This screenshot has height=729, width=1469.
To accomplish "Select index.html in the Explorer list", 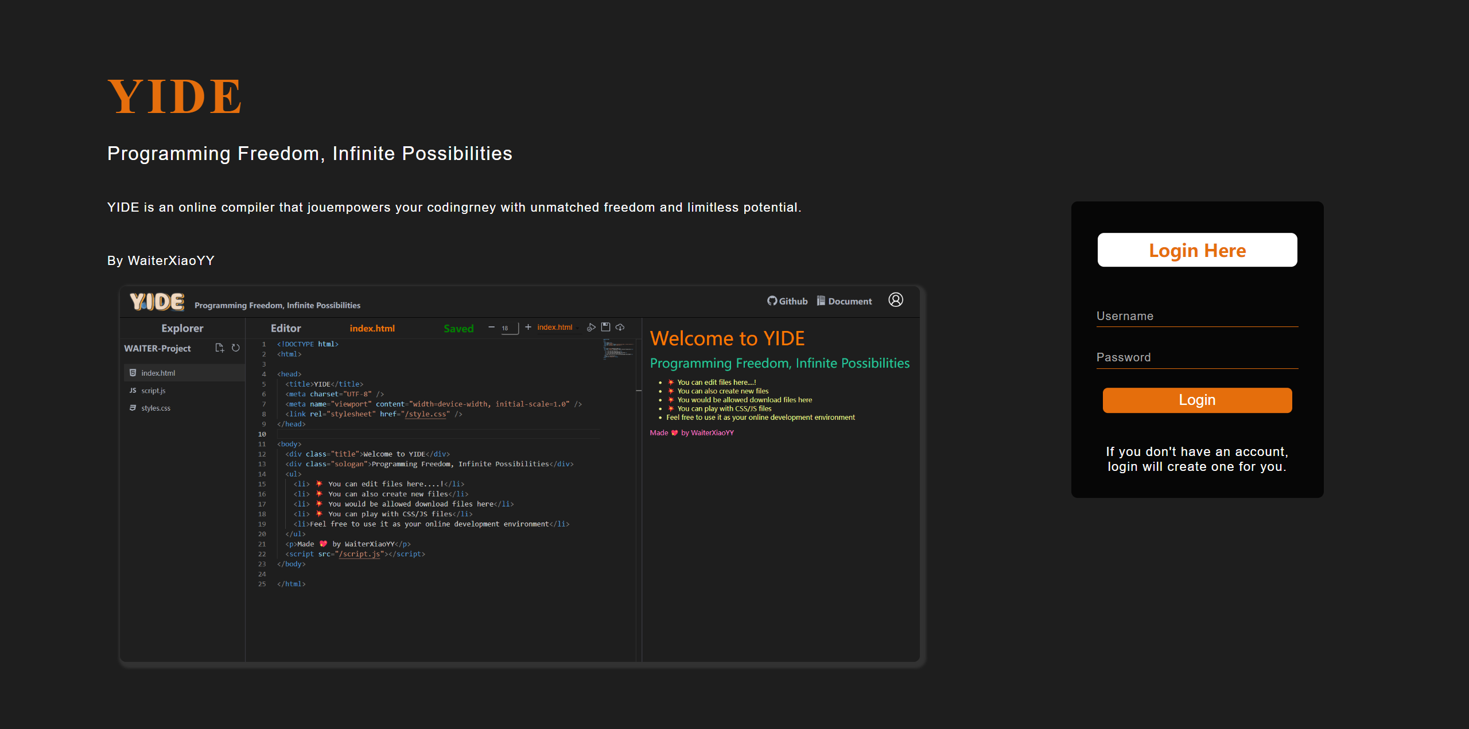I will click(185, 373).
